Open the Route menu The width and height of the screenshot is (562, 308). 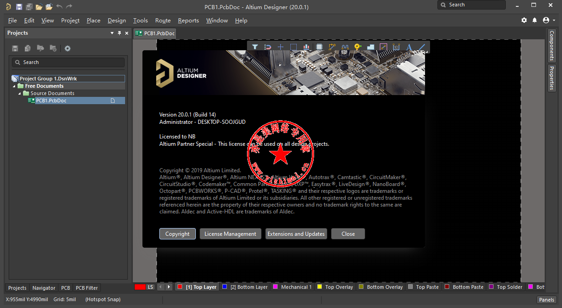tap(163, 20)
